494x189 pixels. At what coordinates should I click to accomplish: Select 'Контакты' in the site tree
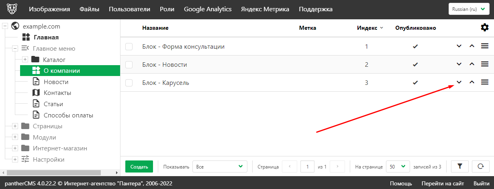[57, 93]
